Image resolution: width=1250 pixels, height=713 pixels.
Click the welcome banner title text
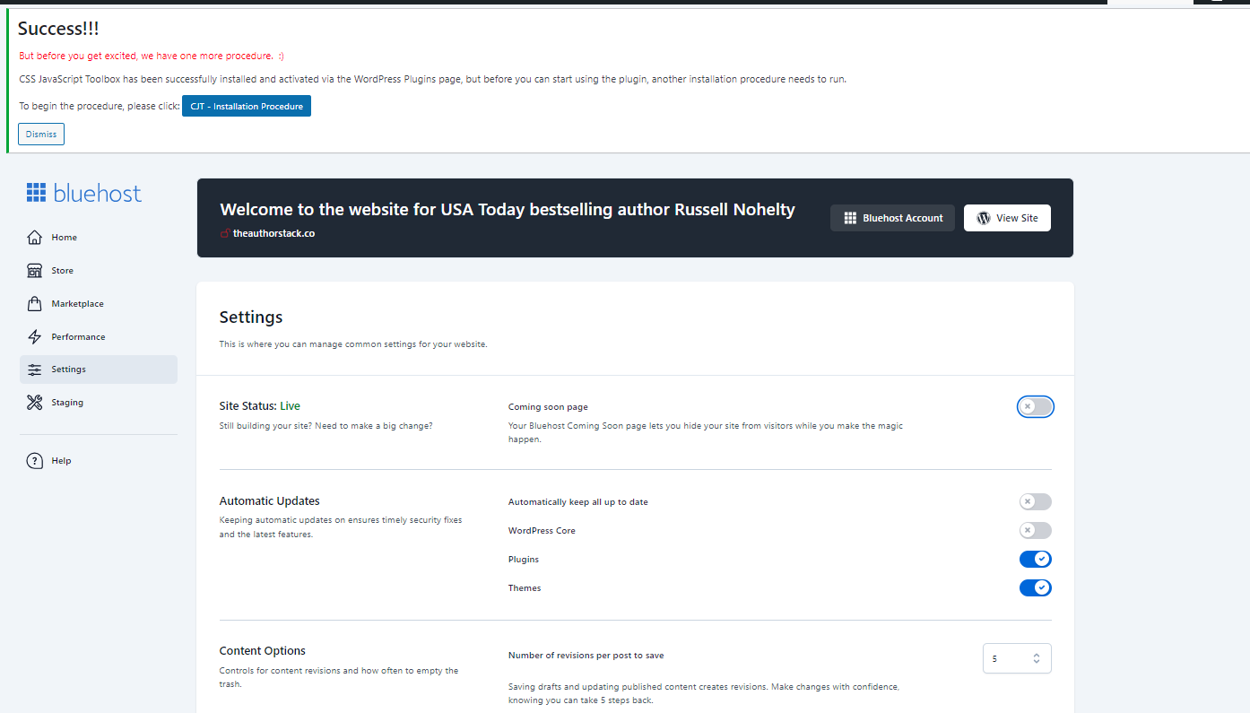tap(508, 210)
